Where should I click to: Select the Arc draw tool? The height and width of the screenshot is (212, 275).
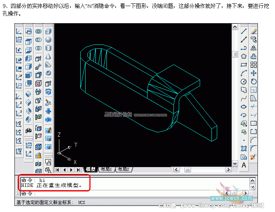[x=244, y=73]
